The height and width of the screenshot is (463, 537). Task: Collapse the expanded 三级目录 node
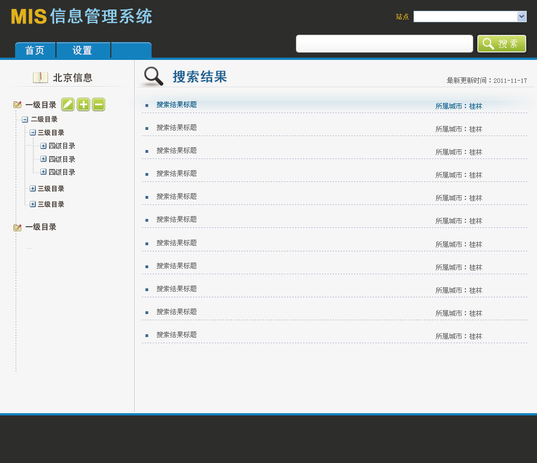[32, 133]
